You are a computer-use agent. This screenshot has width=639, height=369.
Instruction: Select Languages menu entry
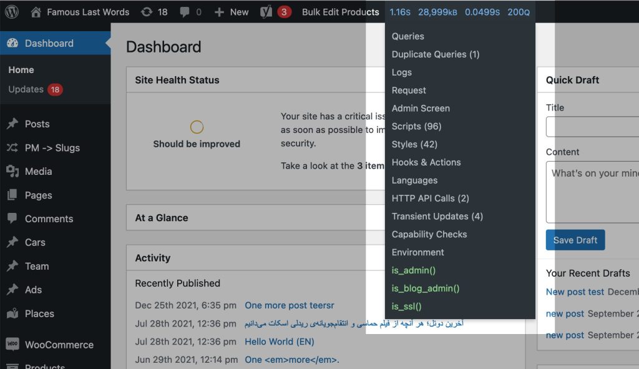tap(414, 180)
